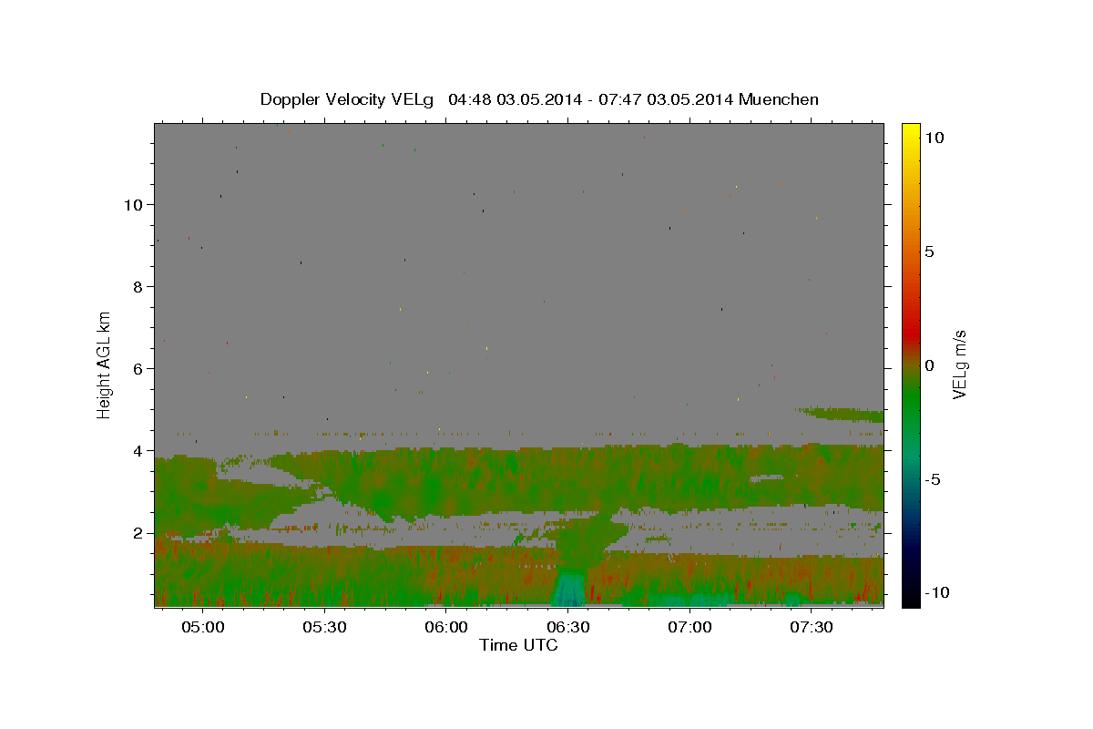The width and height of the screenshot is (1093, 729).
Task: Click the 05:00 time tick label
Action: pos(202,628)
